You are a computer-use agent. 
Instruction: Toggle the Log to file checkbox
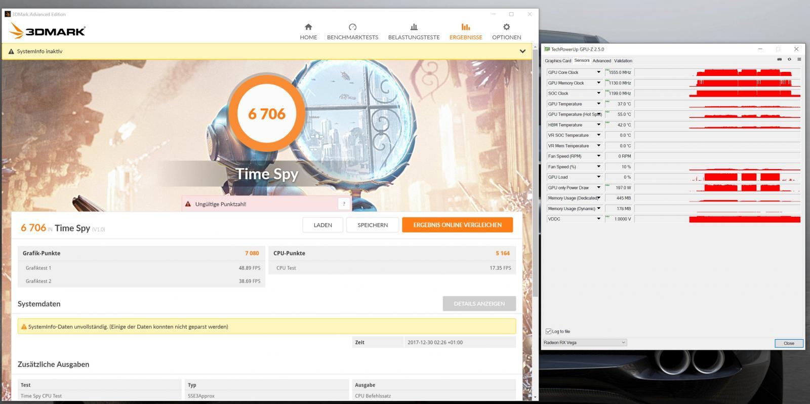[x=548, y=331]
